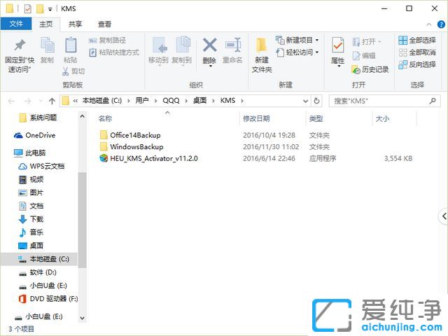
Task: Open DVD 驱动器 (F:) drive
Action: click(48, 299)
